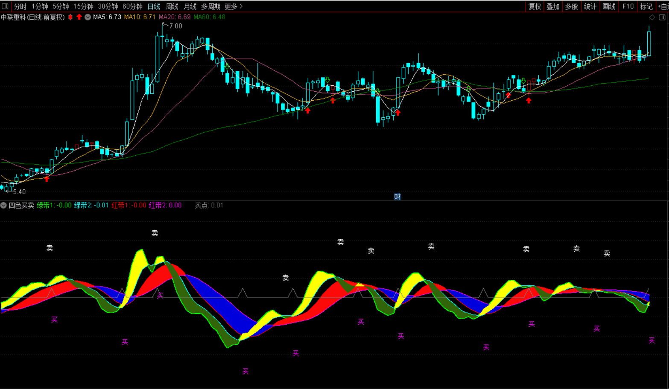Click the red up arrow beside stock name

79,17
